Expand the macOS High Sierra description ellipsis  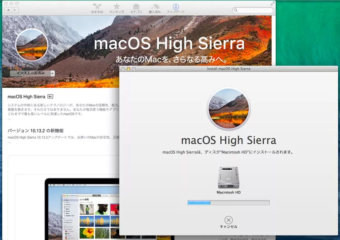point(9,119)
